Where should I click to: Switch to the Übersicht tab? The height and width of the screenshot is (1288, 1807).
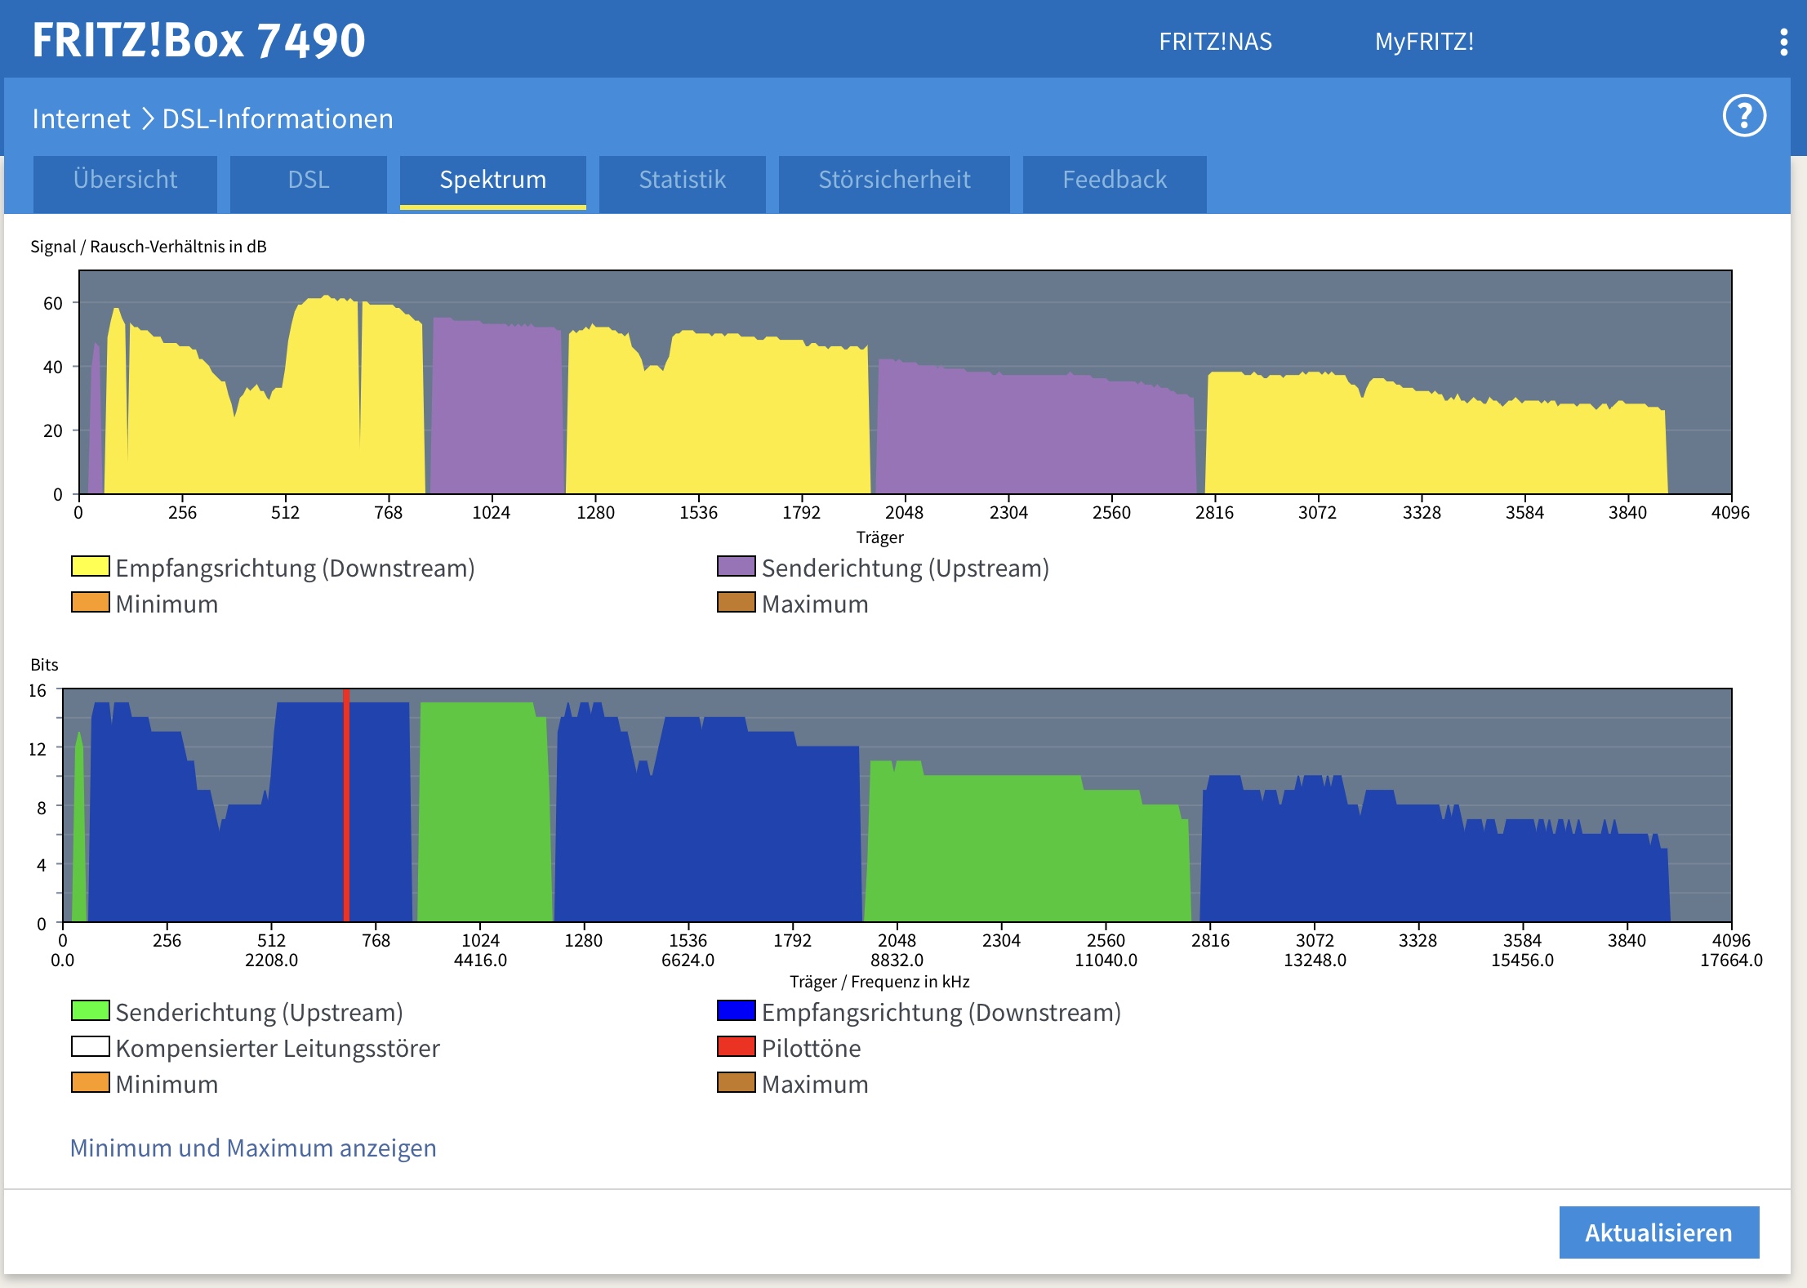[125, 180]
